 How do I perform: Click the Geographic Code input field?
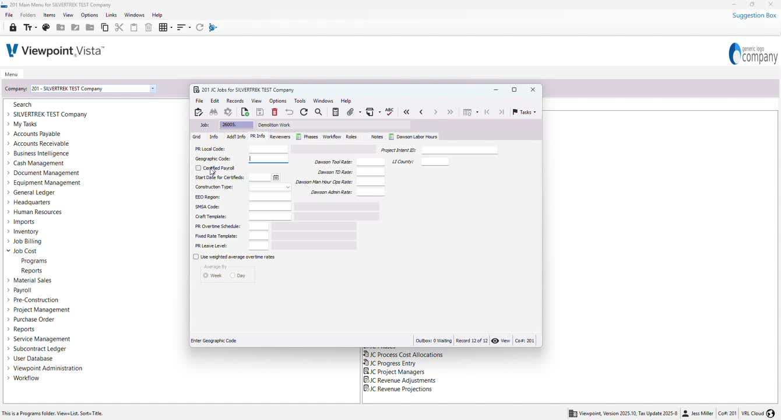269,159
